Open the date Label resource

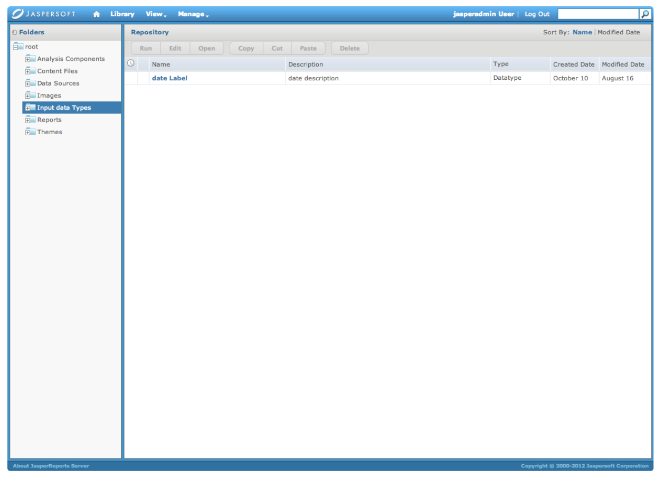click(169, 78)
